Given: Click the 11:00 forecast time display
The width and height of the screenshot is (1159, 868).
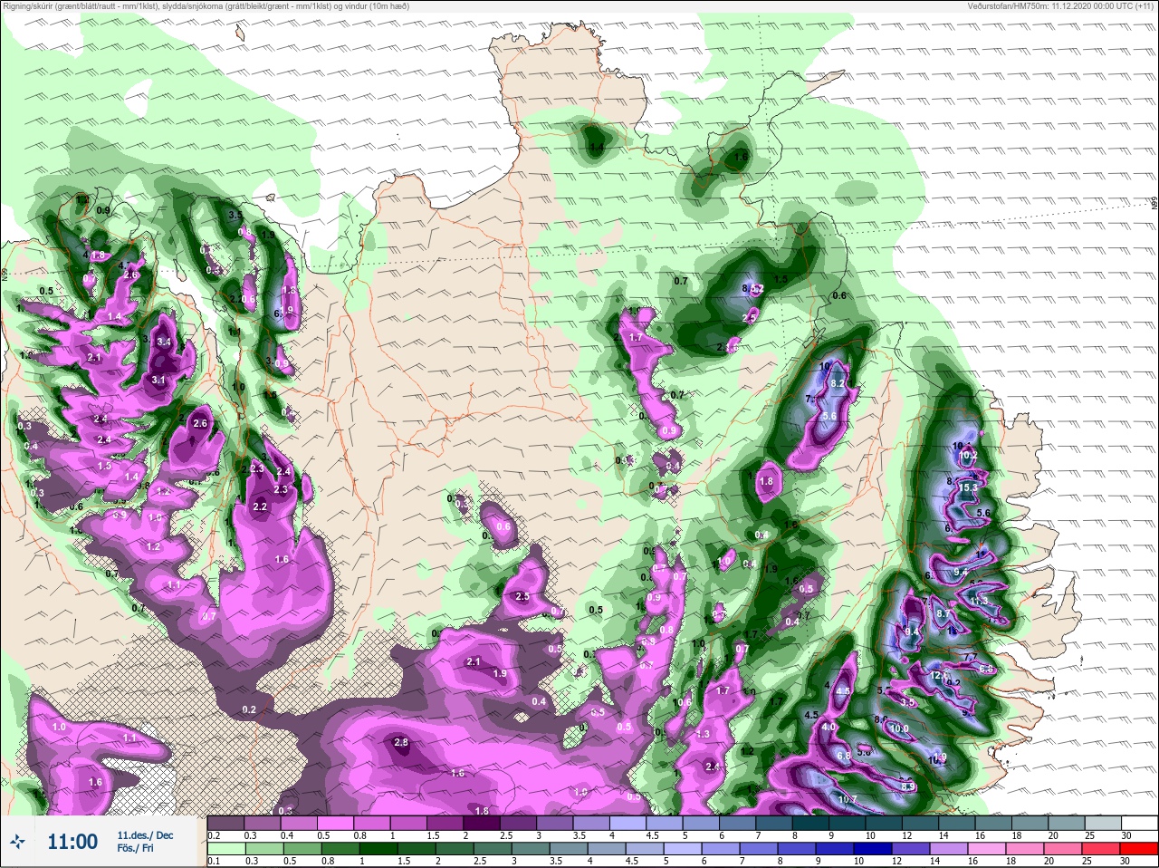Looking at the screenshot, I should 72,842.
